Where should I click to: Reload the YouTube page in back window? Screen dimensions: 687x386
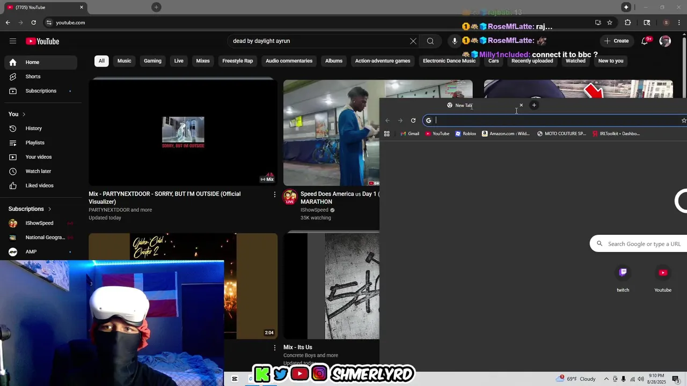33,23
